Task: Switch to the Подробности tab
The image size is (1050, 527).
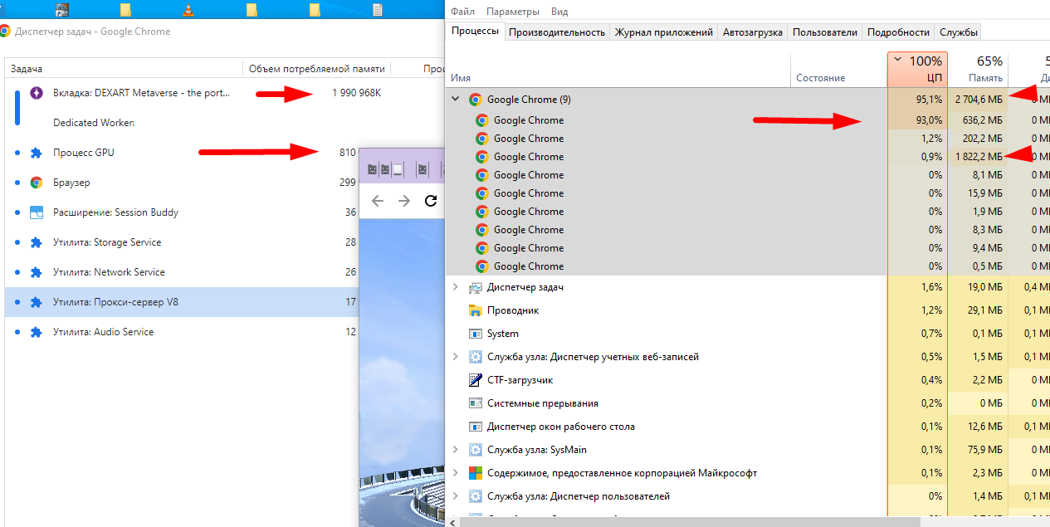Action: 898,32
